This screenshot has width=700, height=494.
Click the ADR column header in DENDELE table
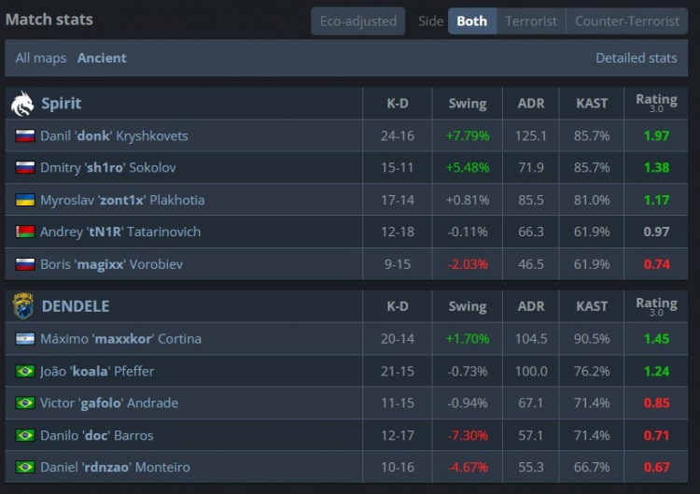(x=531, y=306)
